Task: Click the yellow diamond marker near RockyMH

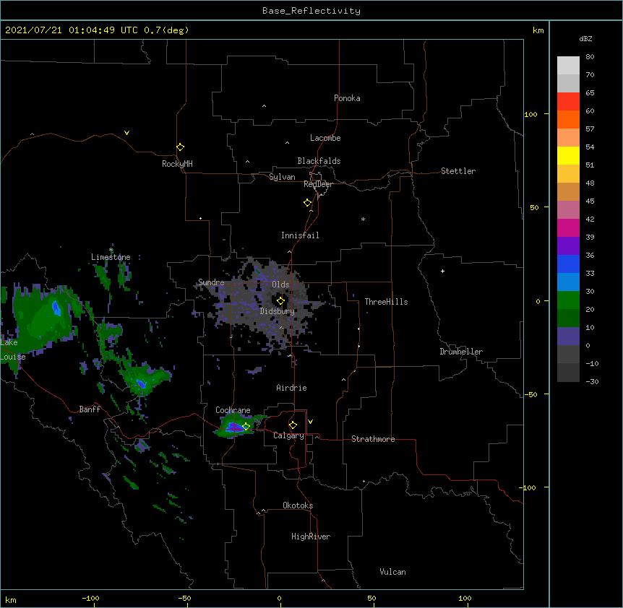Action: click(181, 147)
